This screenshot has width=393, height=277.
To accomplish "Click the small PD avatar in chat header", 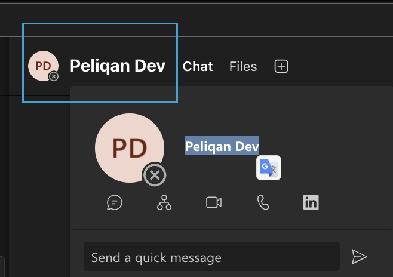I will coord(43,66).
